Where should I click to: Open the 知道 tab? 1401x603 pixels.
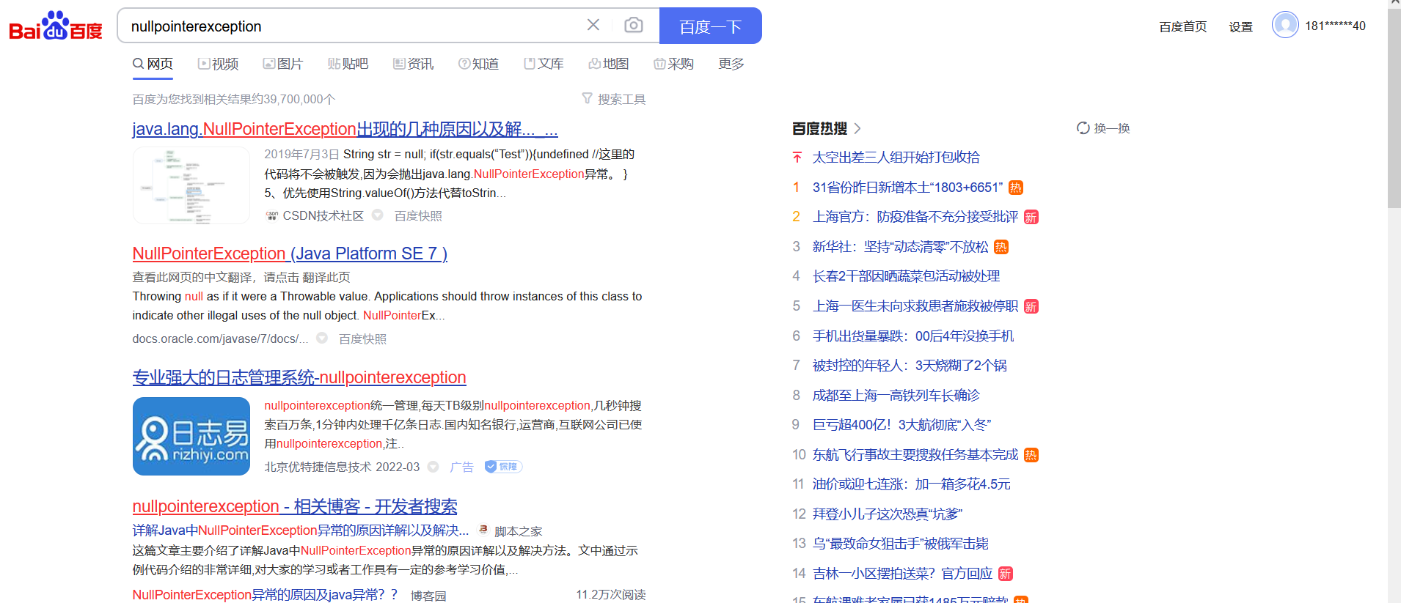tap(479, 64)
